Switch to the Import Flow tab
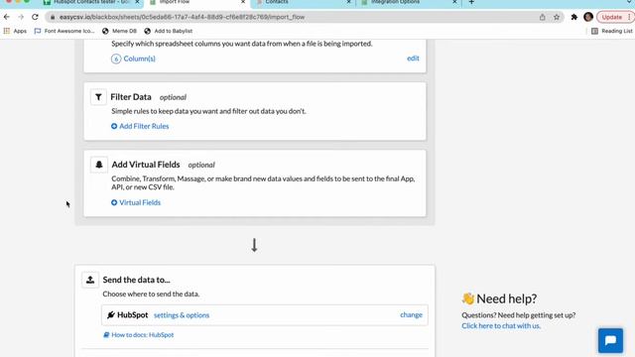Image resolution: width=635 pixels, height=357 pixels. click(197, 2)
